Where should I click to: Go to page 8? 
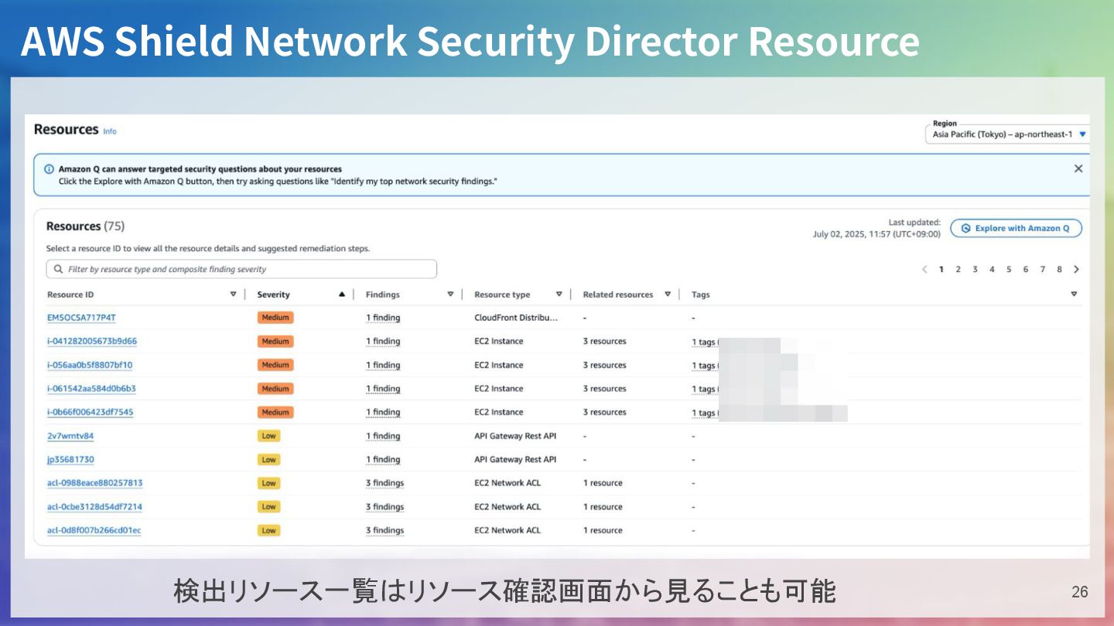1059,270
